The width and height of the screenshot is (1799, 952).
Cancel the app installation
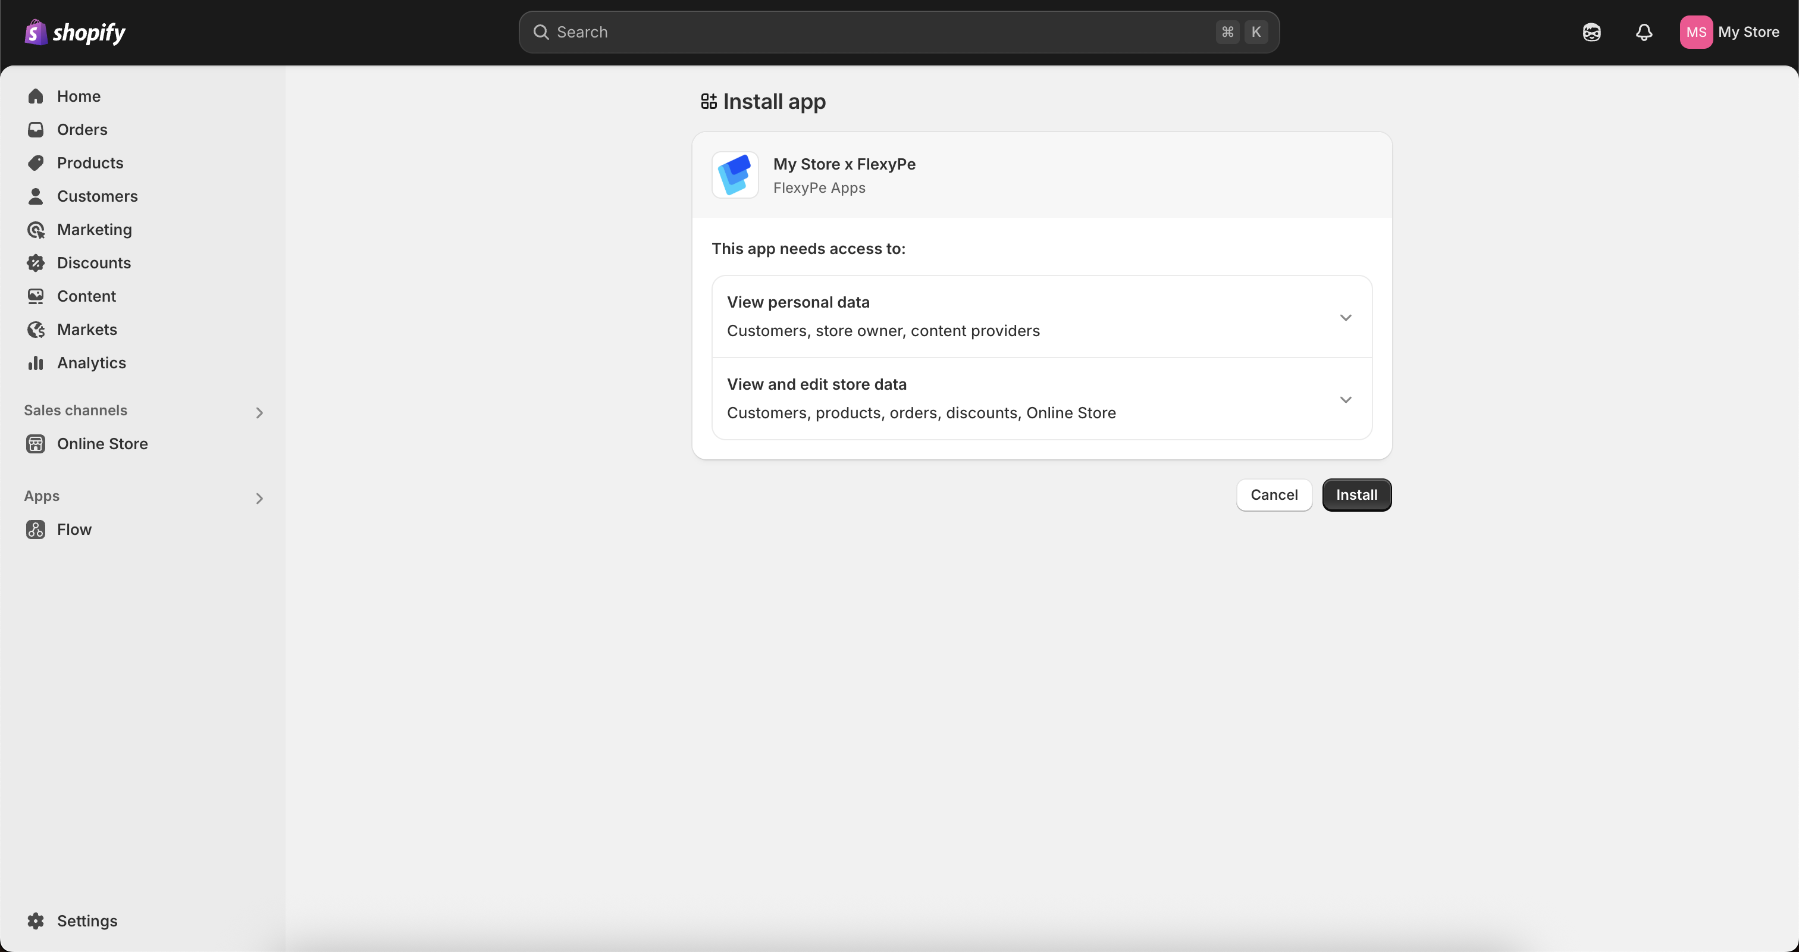[1274, 494]
